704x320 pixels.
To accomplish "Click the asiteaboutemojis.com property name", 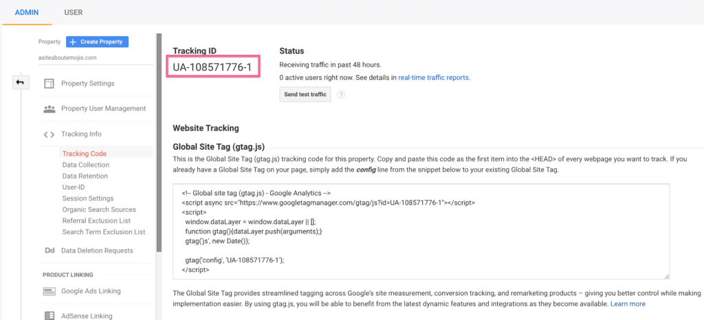I will coord(67,58).
